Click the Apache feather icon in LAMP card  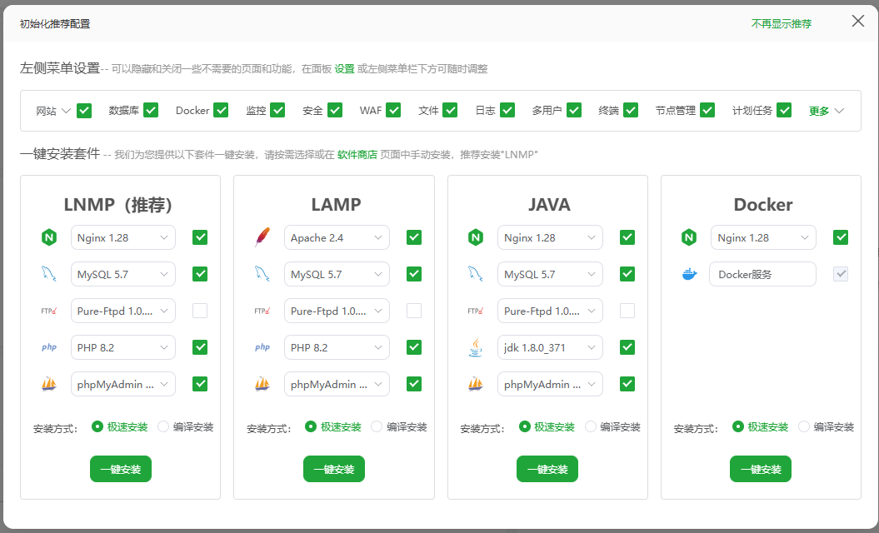[262, 237]
